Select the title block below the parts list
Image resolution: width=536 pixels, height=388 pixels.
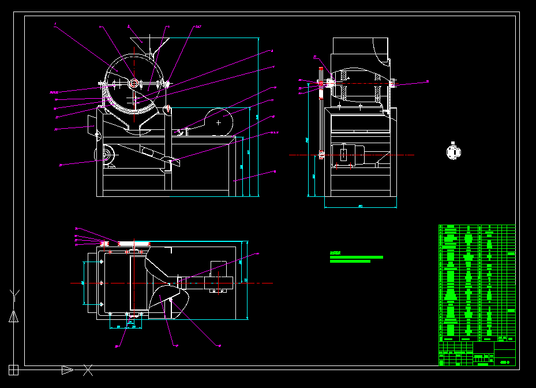click(x=477, y=353)
